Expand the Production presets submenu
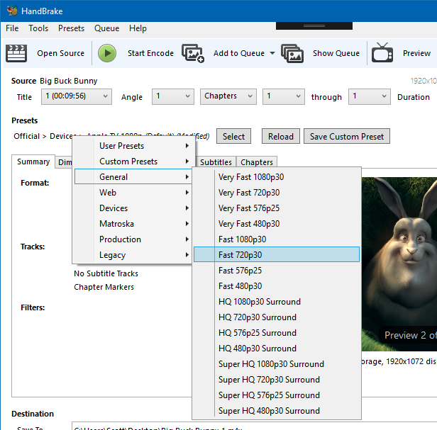This screenshot has height=430, width=437. pyautogui.click(x=133, y=239)
